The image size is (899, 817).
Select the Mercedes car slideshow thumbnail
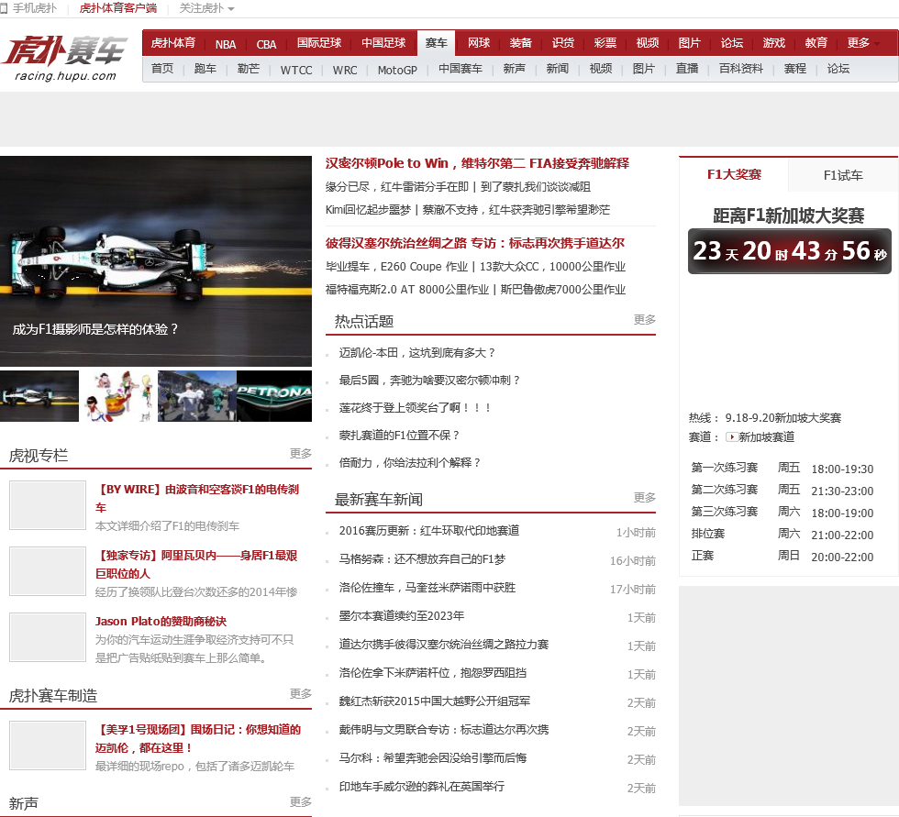[39, 396]
